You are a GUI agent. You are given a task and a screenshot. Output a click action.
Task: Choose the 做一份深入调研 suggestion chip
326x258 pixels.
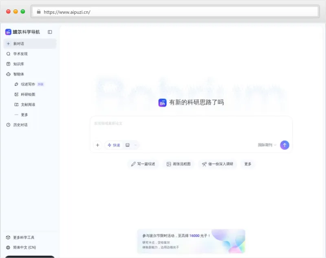pos(218,164)
